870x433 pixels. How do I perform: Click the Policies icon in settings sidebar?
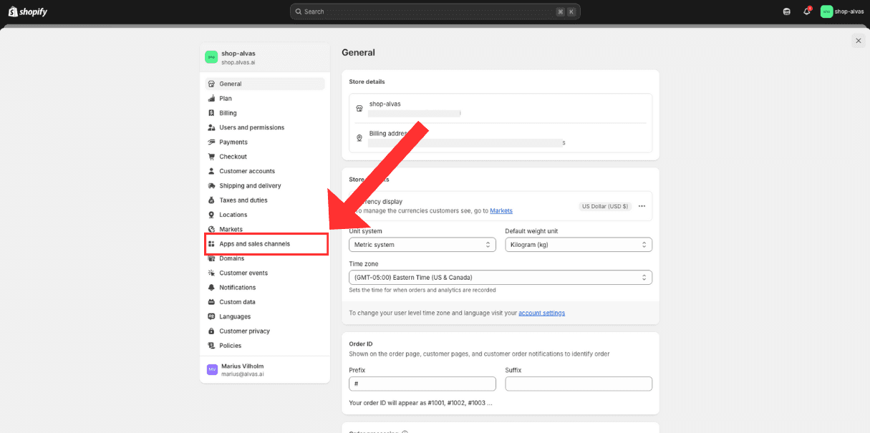tap(211, 346)
